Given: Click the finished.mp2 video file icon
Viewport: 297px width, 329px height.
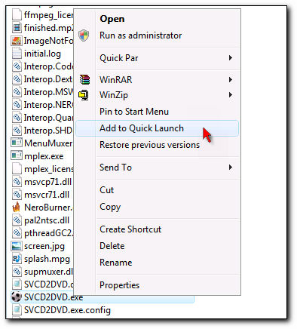Looking at the screenshot, I should pos(17,28).
